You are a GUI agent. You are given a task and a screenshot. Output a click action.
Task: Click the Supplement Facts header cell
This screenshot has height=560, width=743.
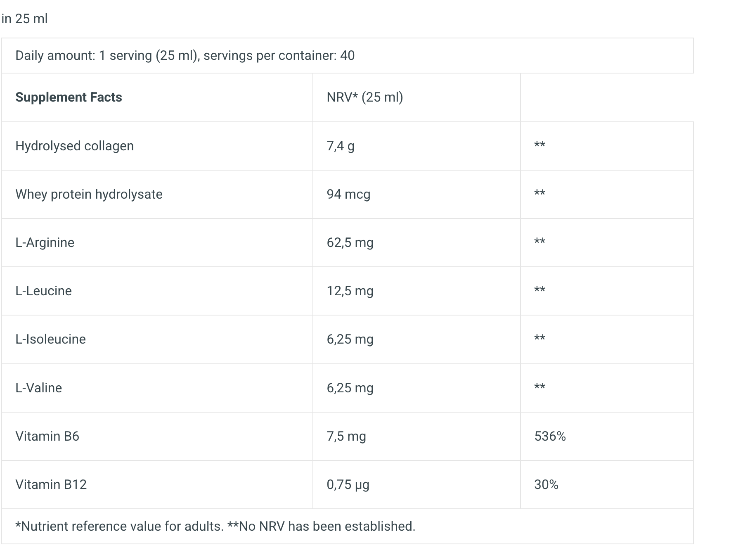(x=69, y=97)
